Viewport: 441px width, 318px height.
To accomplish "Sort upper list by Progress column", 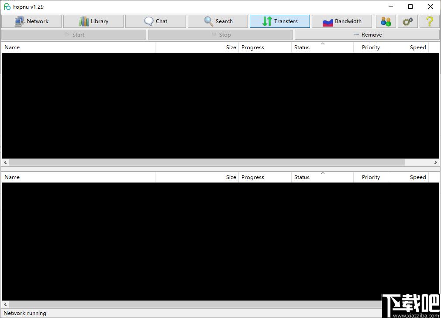I will [x=265, y=47].
